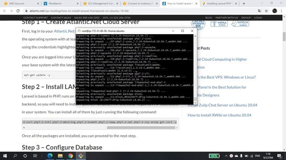Click the code block horizontal scrollbar
Image resolution: width=286 pixels, height=160 pixels.
click(141, 128)
